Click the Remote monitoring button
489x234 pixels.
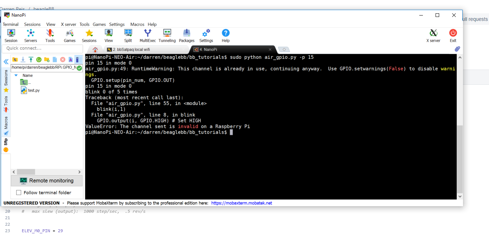point(47,181)
